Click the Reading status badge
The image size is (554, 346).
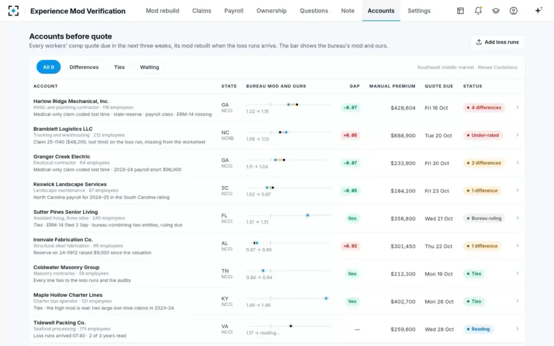pos(478,329)
